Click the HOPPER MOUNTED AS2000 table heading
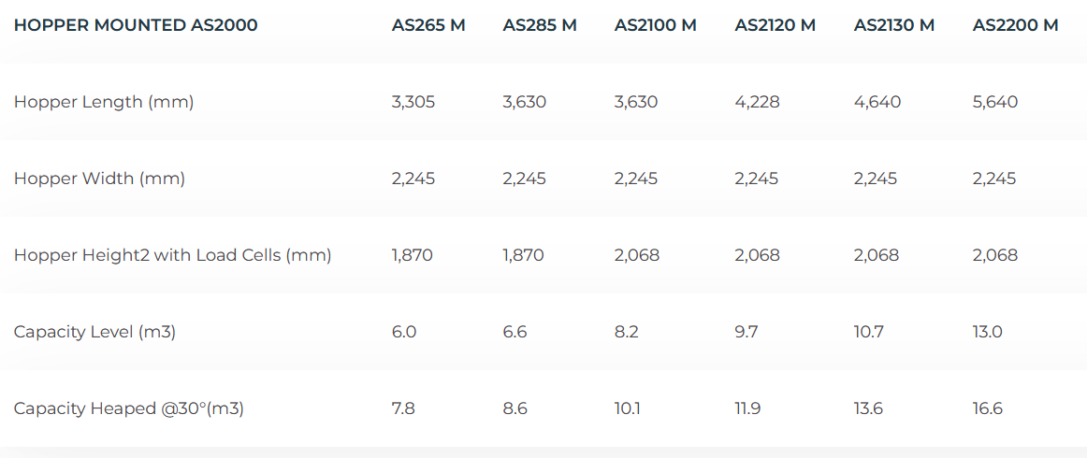This screenshot has height=458, width=1087. tap(136, 25)
